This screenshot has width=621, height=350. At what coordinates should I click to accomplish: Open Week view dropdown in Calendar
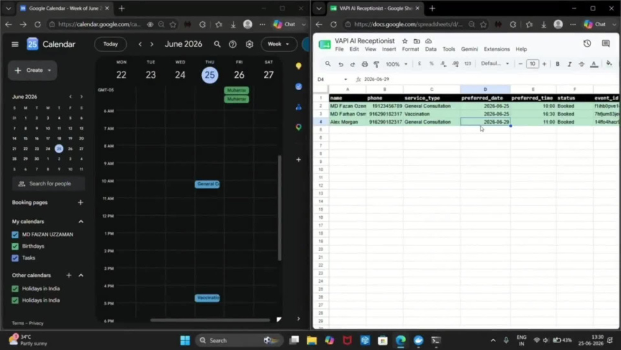278,44
